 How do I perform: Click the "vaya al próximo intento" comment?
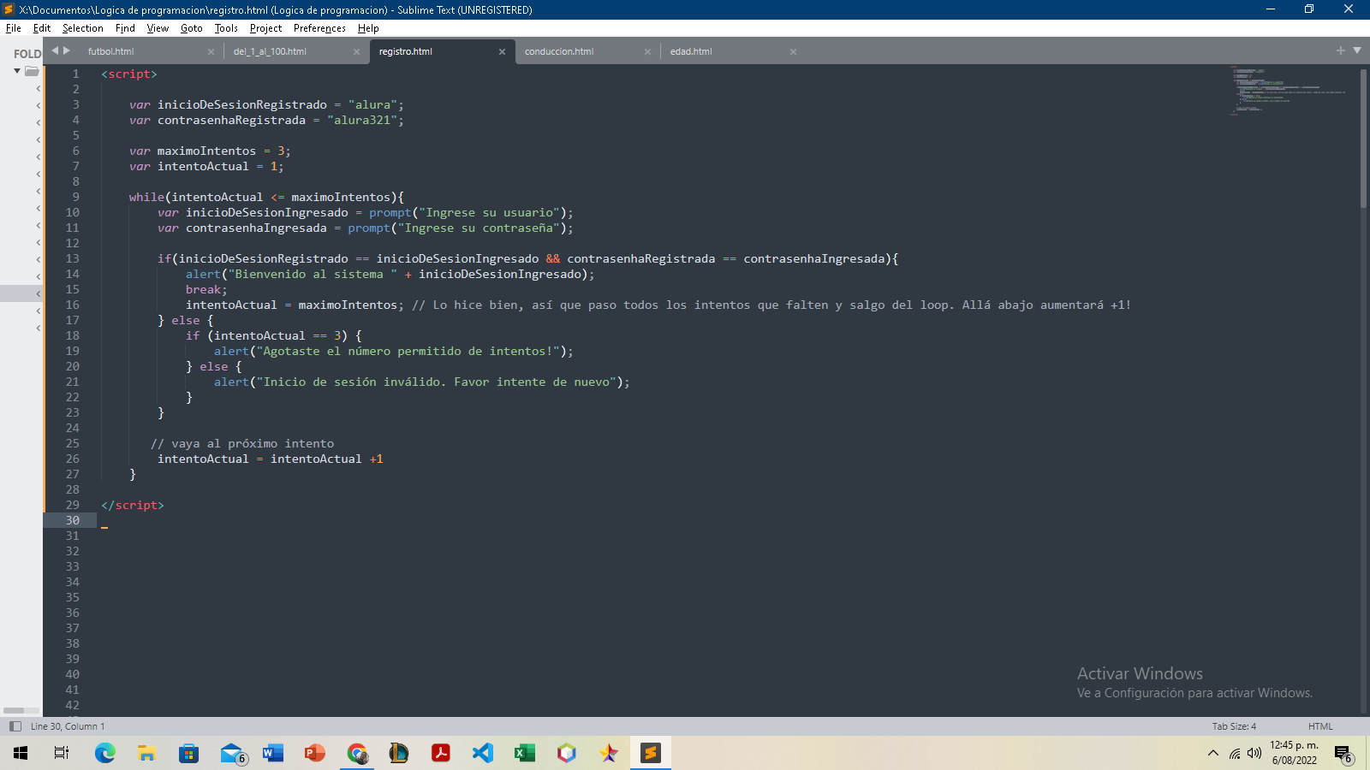(242, 443)
